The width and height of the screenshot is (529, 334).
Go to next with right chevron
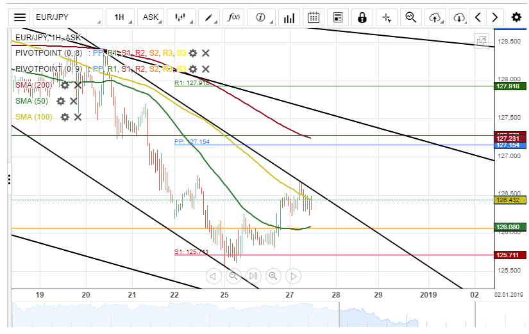494,17
